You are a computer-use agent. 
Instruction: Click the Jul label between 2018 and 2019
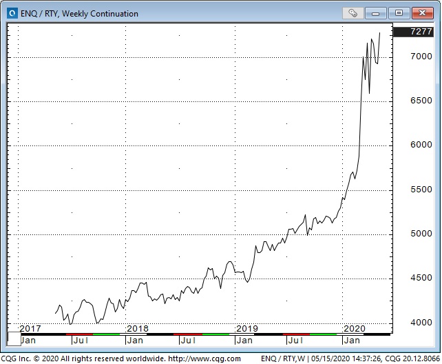(x=188, y=341)
